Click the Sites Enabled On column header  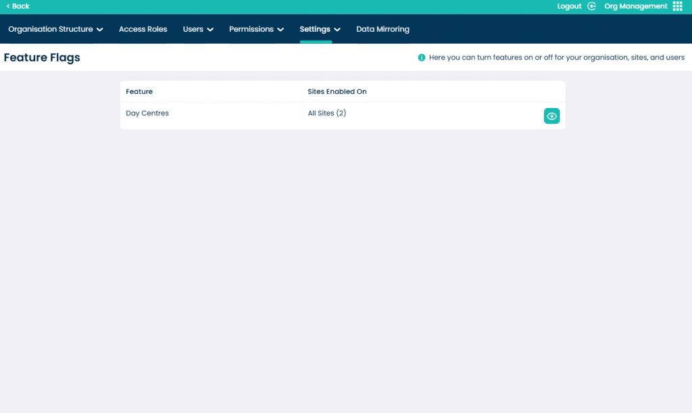[337, 92]
